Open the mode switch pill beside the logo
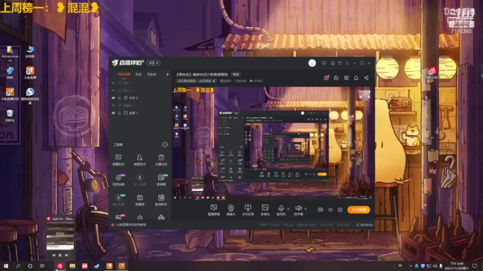The height and width of the screenshot is (271, 483). point(153,63)
